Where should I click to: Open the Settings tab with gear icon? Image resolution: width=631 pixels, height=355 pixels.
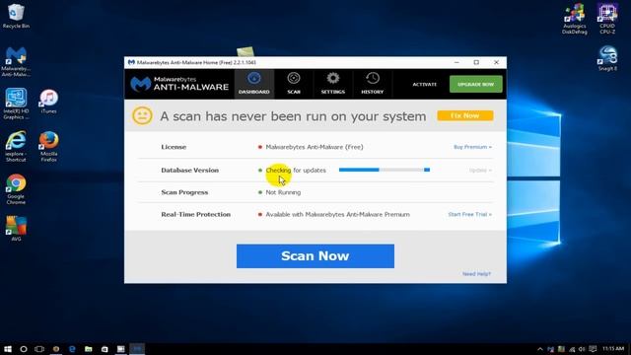pyautogui.click(x=333, y=84)
